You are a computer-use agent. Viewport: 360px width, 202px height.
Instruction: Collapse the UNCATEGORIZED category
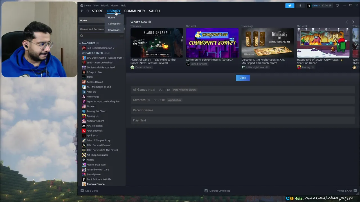(x=80, y=53)
